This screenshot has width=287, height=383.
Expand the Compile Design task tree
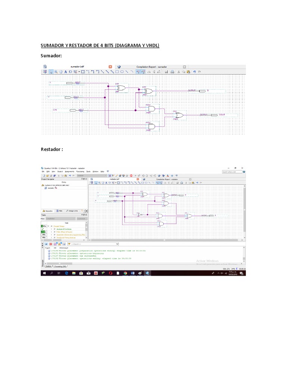(x=48, y=227)
